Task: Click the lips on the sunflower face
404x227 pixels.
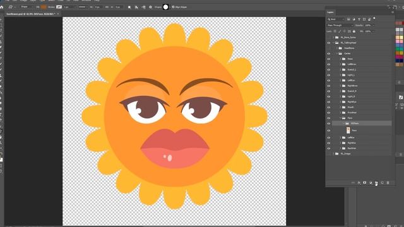Action: pos(175,149)
